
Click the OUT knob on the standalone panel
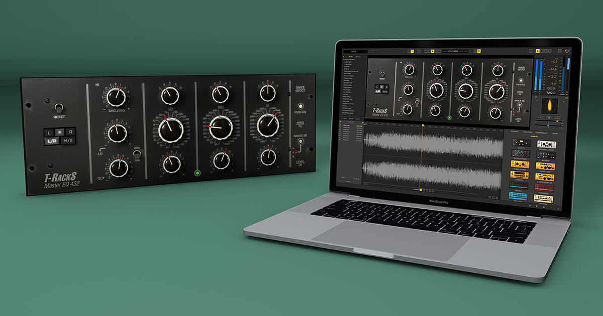[119, 168]
